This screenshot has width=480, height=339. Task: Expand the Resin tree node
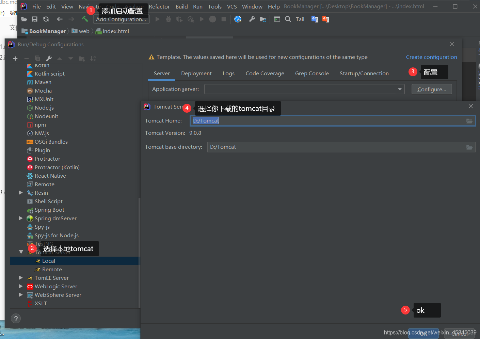21,193
